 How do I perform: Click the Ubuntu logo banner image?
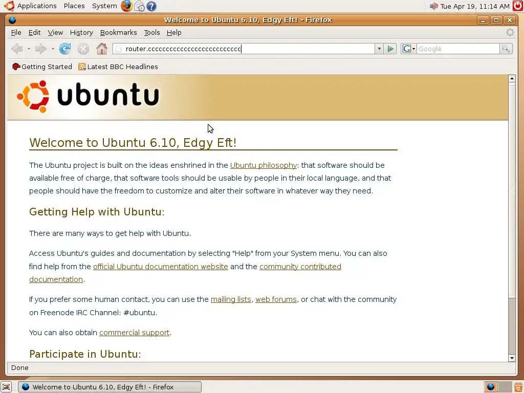coord(88,97)
